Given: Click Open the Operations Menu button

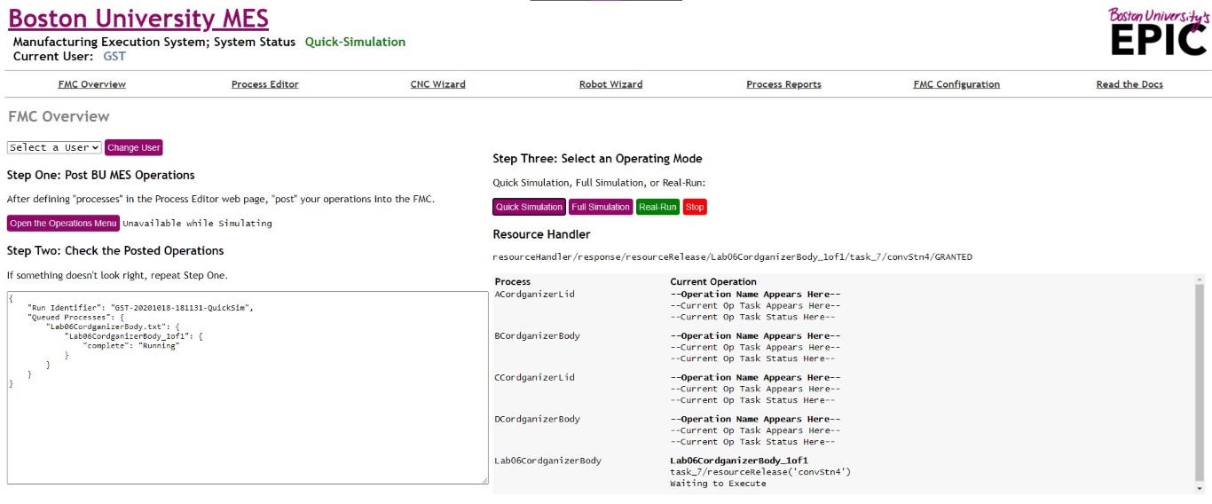Looking at the screenshot, I should click(x=63, y=223).
